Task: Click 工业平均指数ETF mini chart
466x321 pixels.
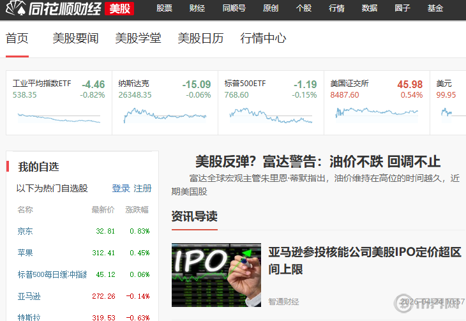Action: click(59, 117)
